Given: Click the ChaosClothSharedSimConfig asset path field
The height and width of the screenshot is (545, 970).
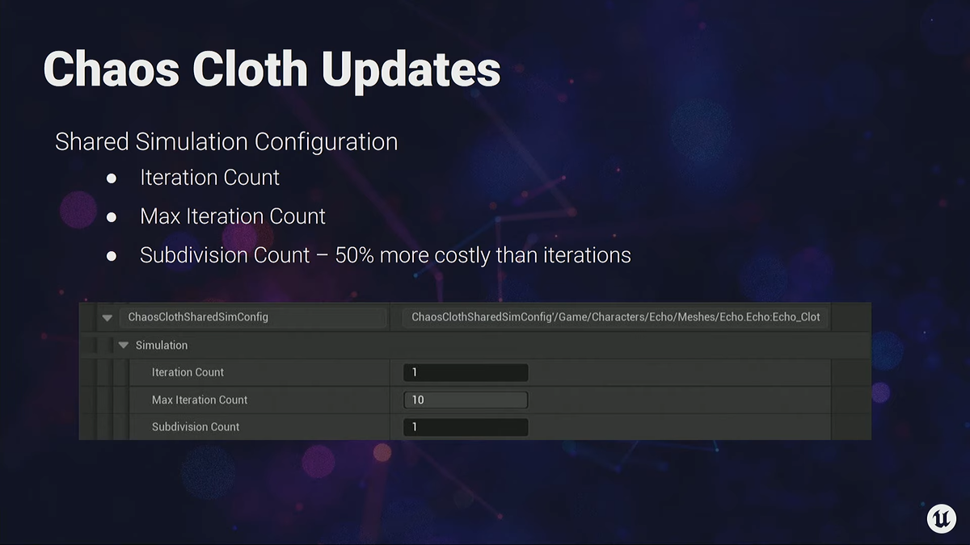Looking at the screenshot, I should click(615, 317).
